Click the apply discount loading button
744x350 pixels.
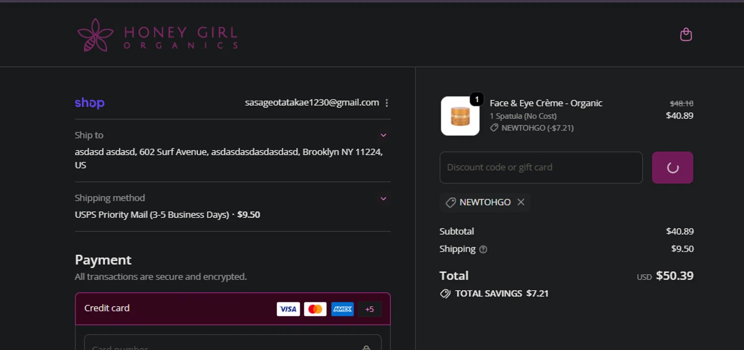click(673, 167)
